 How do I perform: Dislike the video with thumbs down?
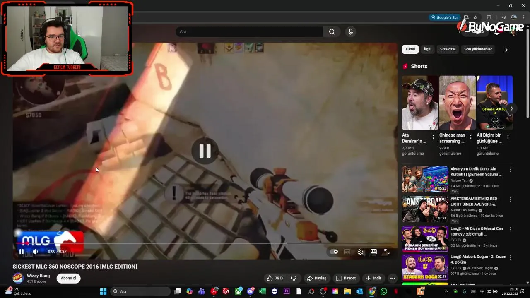294,278
